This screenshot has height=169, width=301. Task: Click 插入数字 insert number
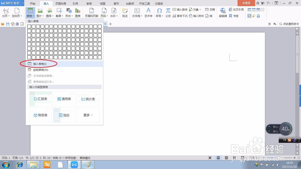[180, 9]
